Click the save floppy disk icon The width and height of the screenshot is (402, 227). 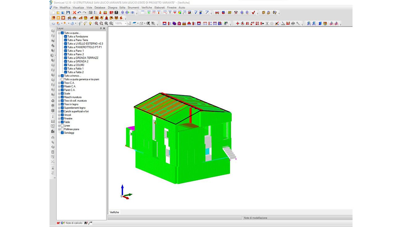[68, 13]
